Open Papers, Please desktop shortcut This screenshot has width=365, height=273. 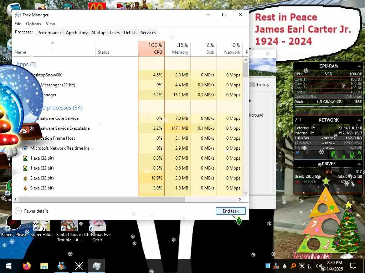coord(14,226)
